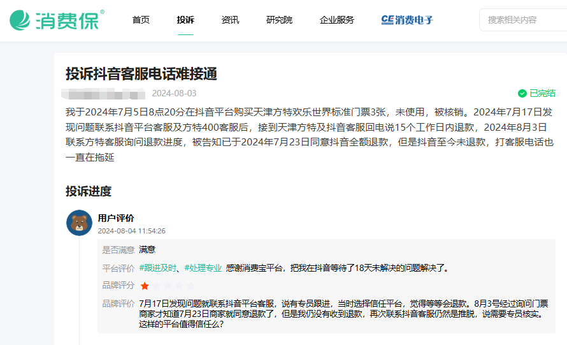Click the 消费保 logo
567x345 pixels.
[x=56, y=20]
